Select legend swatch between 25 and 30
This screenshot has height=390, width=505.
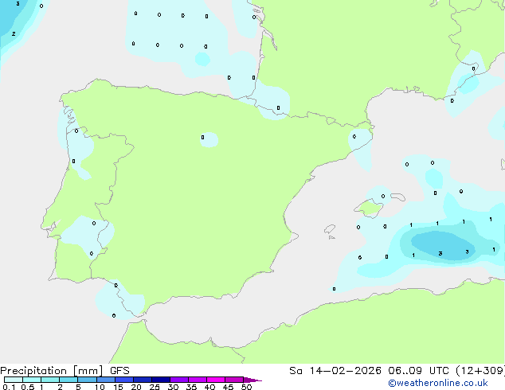click(161, 380)
